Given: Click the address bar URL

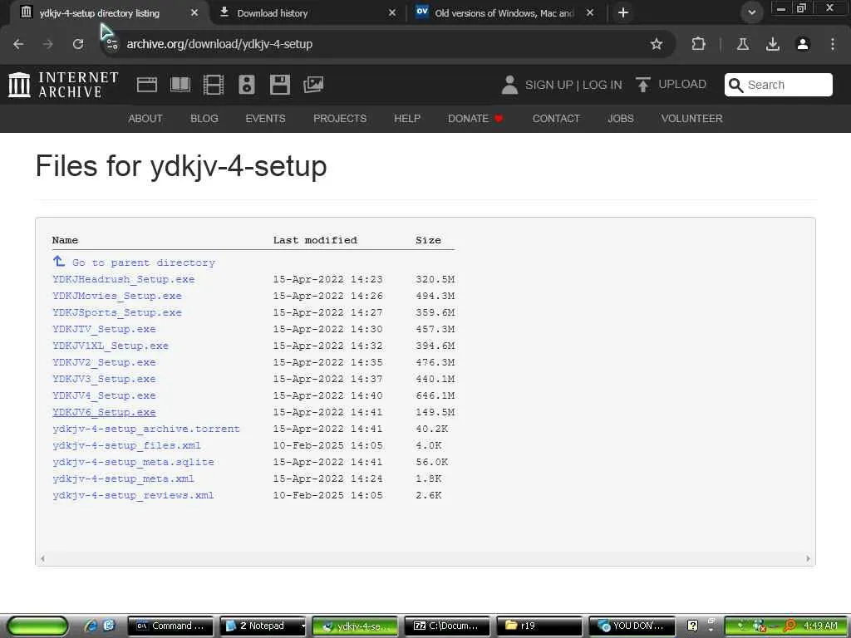Looking at the screenshot, I should pos(219,44).
